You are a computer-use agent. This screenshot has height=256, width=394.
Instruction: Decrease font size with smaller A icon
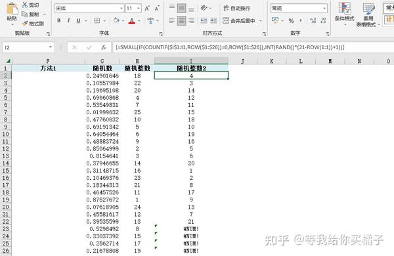pyautogui.click(x=157, y=9)
